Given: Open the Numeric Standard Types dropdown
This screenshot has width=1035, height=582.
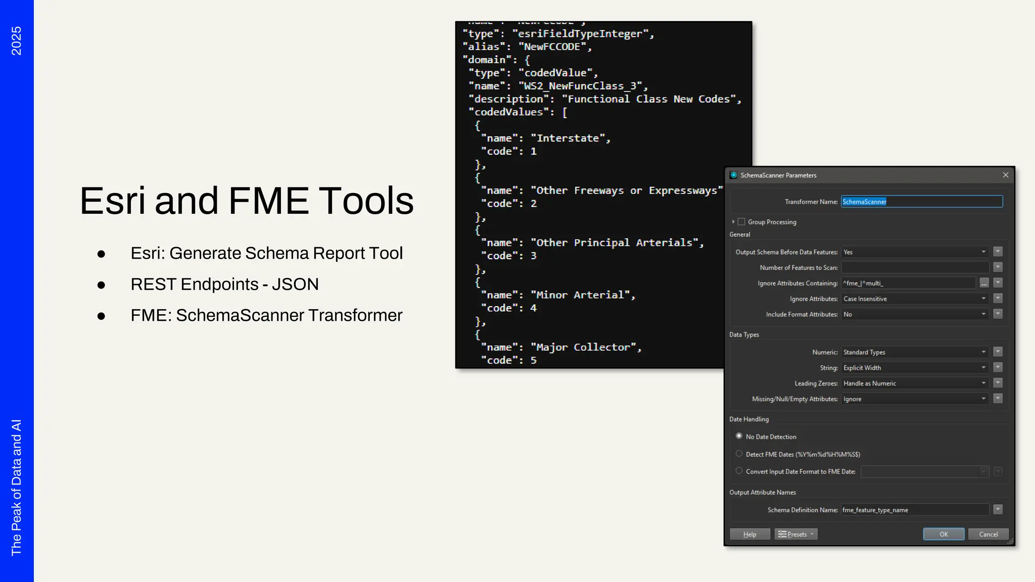Looking at the screenshot, I should 915,353.
